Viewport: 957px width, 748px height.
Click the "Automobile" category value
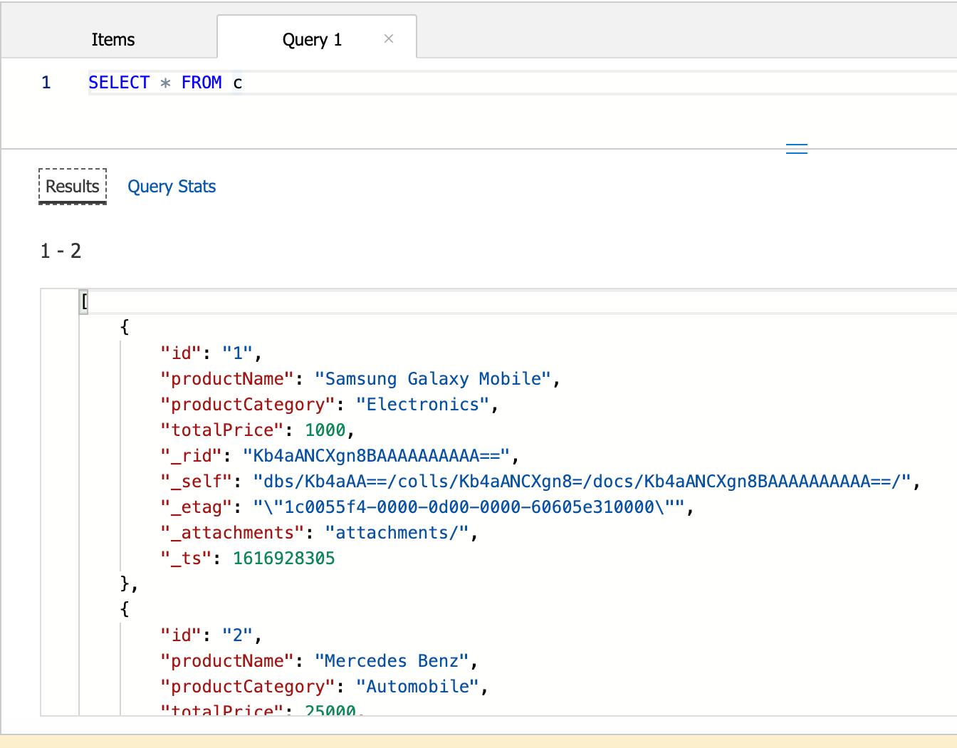417,687
